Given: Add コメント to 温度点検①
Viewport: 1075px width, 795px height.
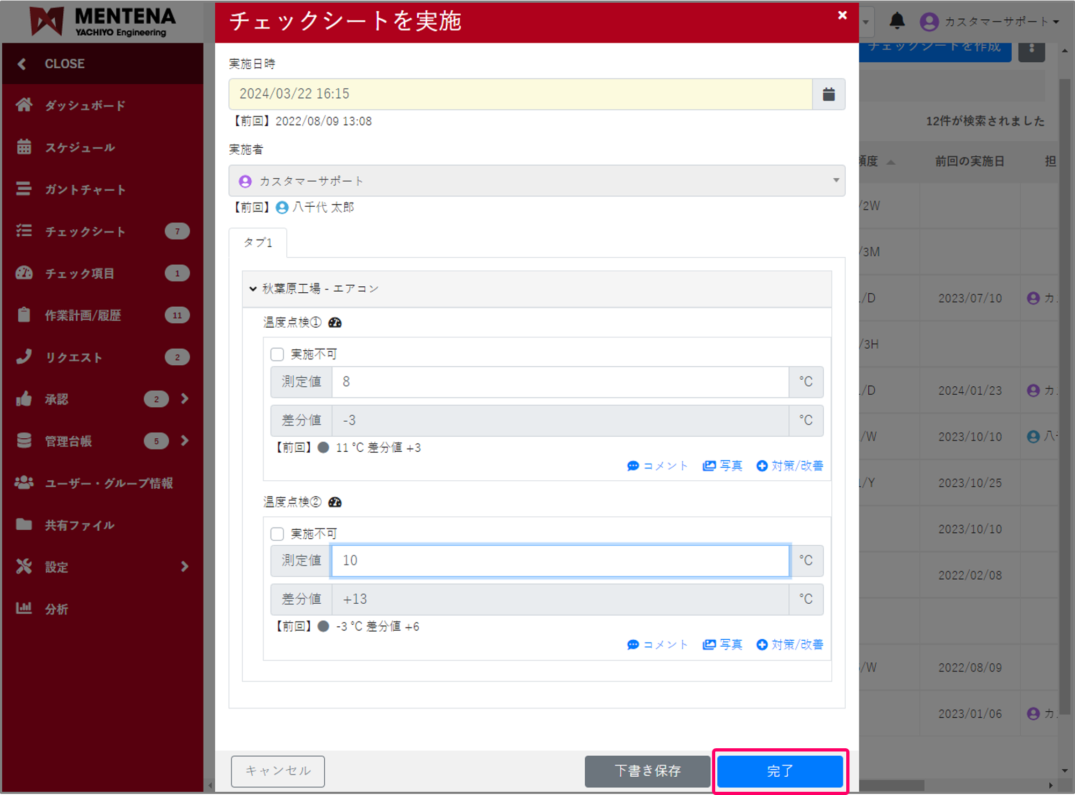Looking at the screenshot, I should tap(658, 466).
